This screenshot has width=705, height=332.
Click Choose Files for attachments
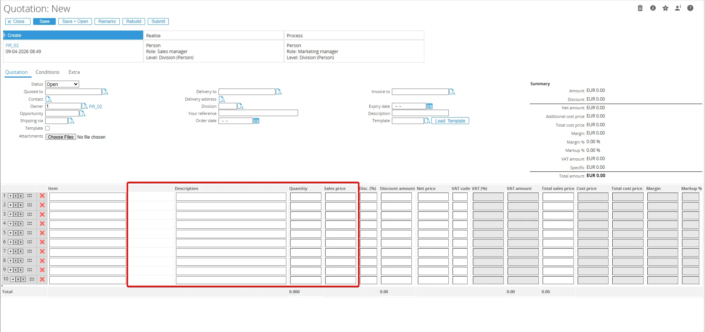(x=61, y=137)
